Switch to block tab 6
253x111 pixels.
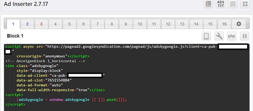[x=84, y=24]
